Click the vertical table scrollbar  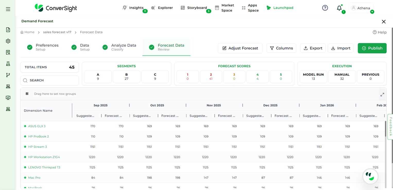385,129
